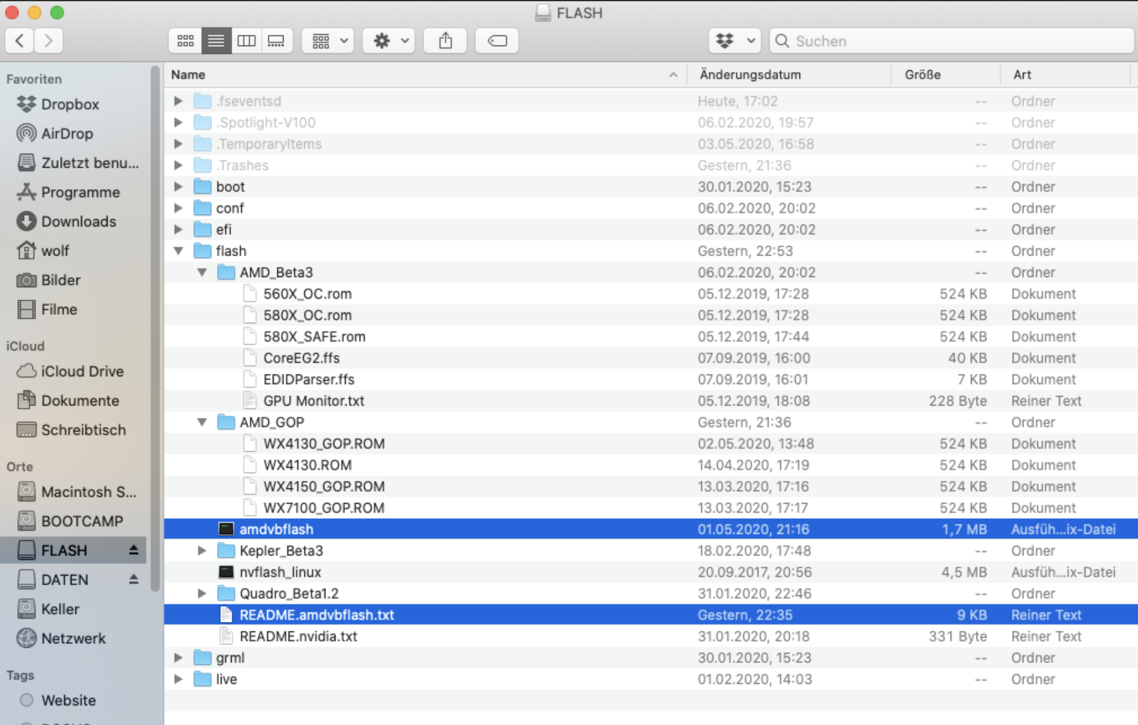
Task: Switch to icon view
Action: point(185,41)
